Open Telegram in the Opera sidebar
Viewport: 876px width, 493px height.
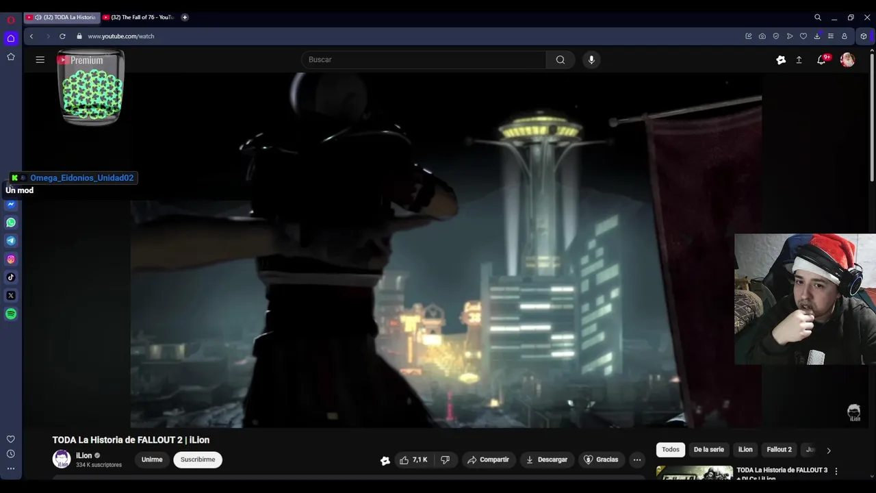pos(11,241)
